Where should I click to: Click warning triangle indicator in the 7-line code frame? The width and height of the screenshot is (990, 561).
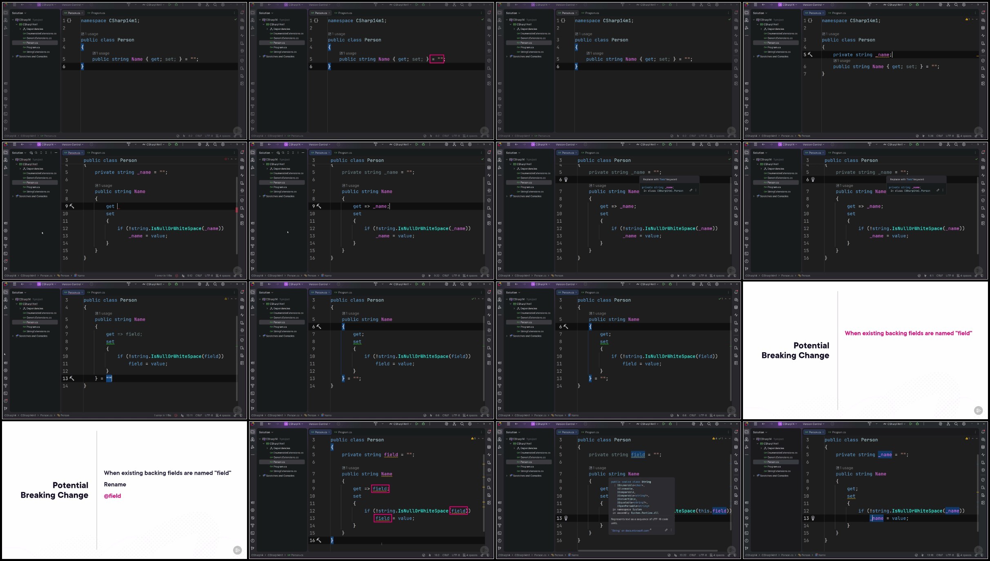pos(967,20)
